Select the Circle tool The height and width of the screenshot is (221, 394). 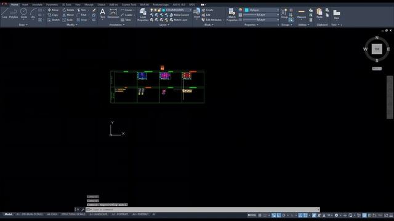[x=23, y=13]
